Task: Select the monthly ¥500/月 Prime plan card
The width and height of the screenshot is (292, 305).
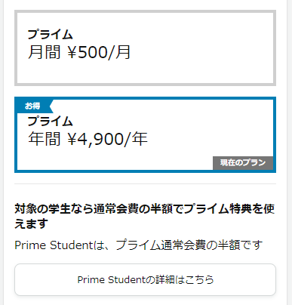Action: [x=145, y=48]
